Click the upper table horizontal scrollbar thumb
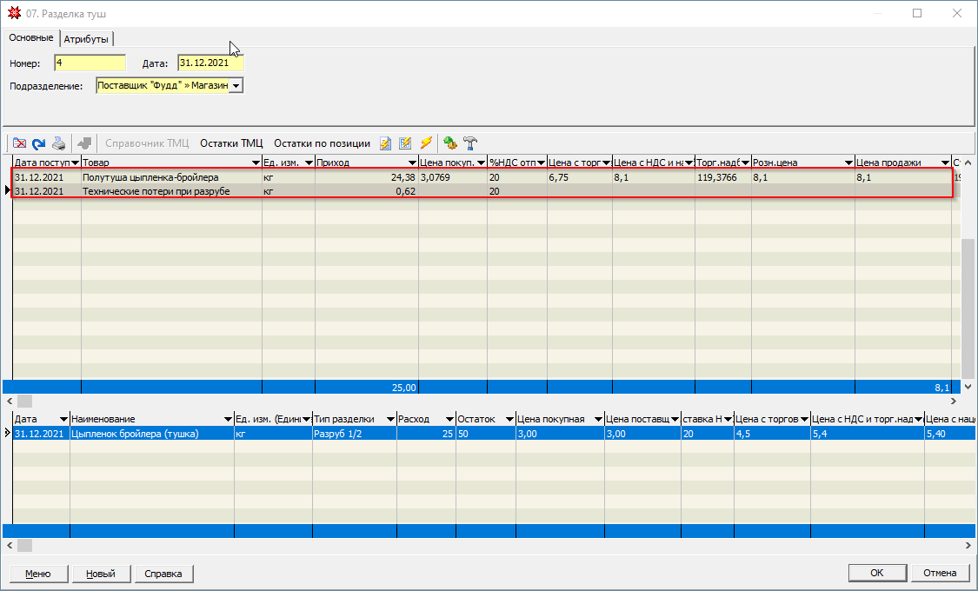 (24, 402)
